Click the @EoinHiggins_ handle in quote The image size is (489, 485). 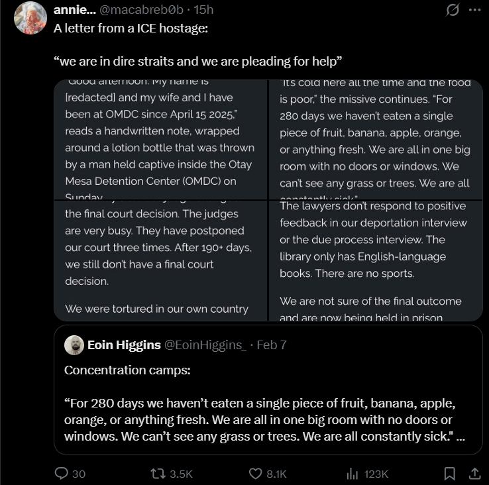coord(205,345)
